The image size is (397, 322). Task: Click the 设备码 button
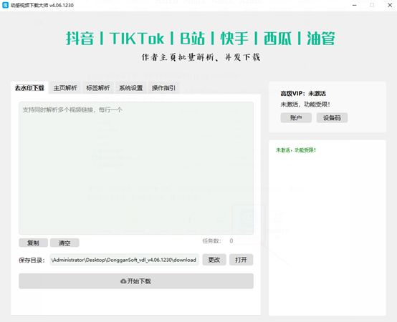coord(332,118)
